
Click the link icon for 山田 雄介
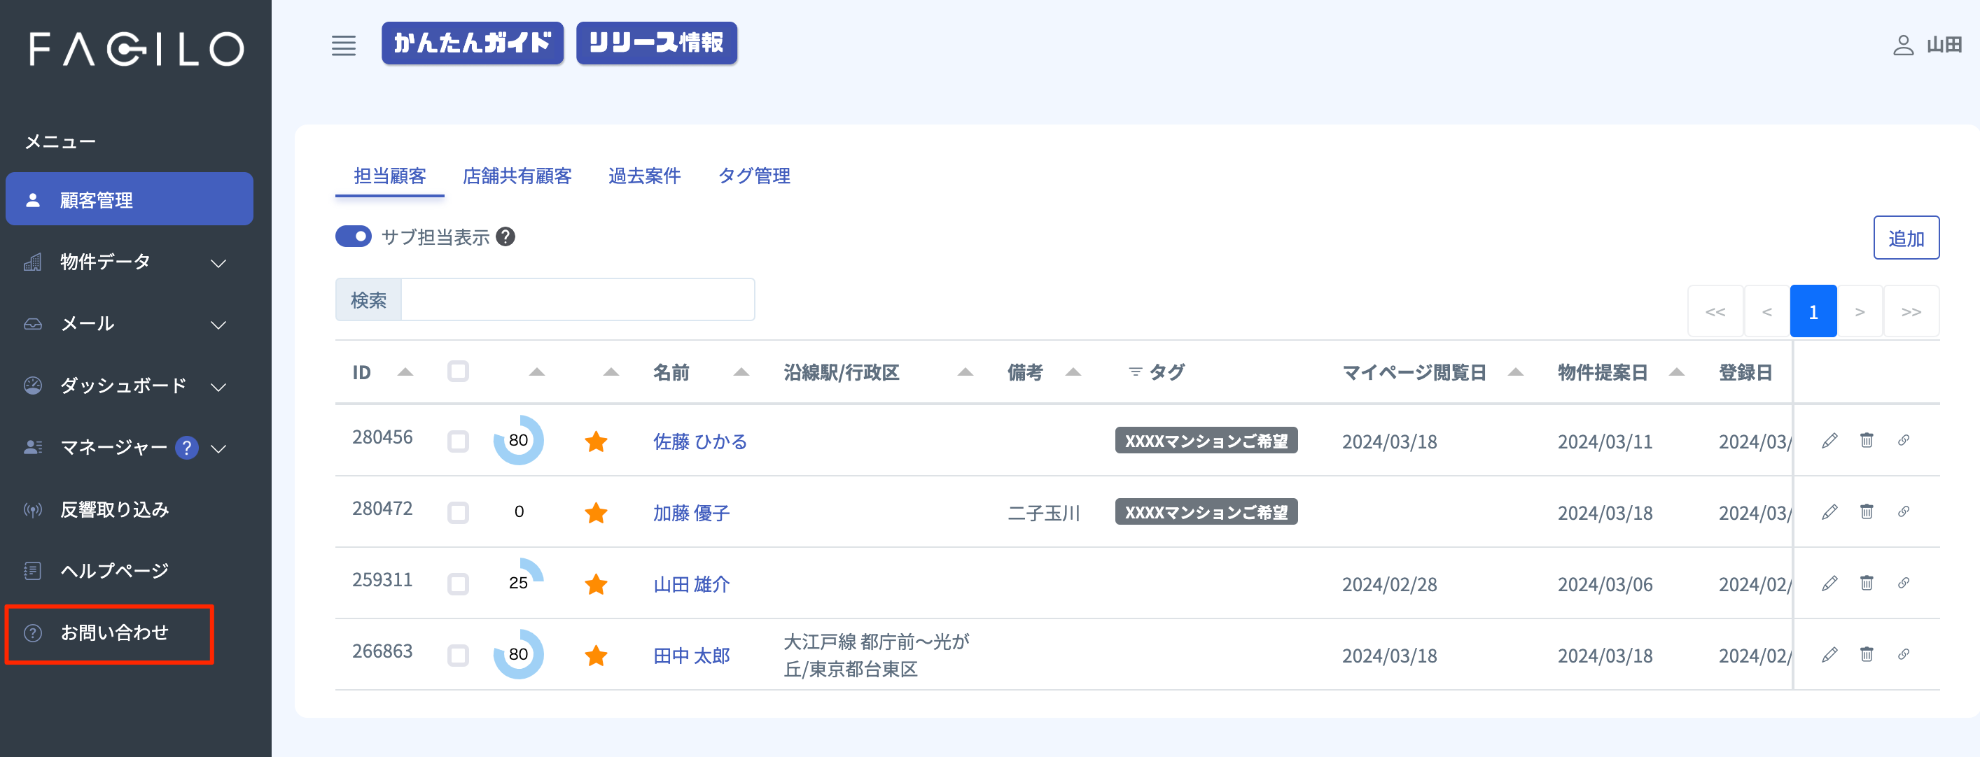[x=1903, y=583]
